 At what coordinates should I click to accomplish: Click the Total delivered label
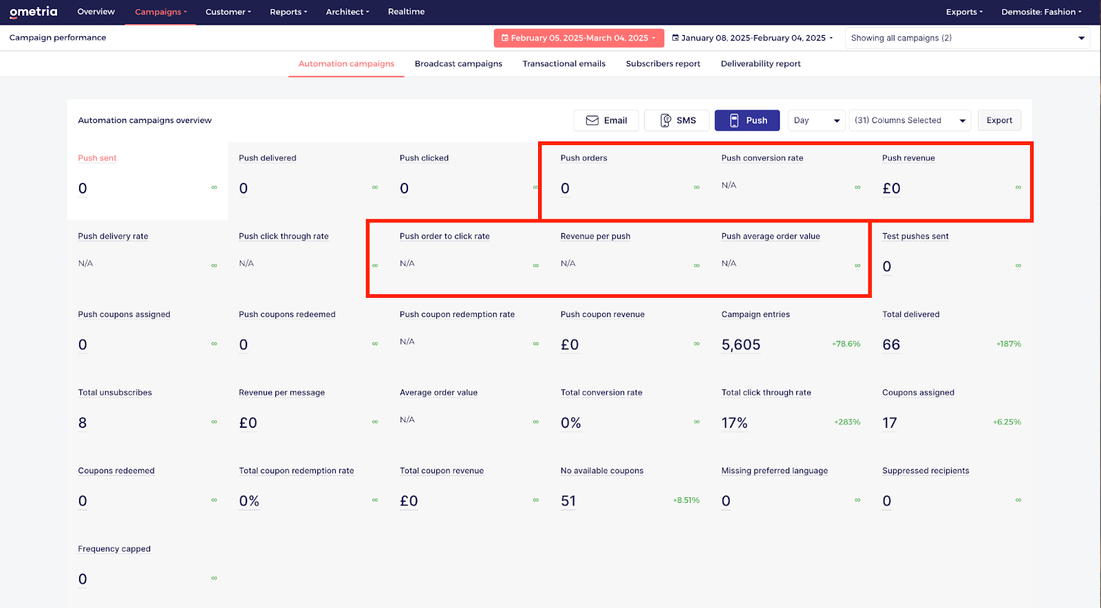(910, 314)
